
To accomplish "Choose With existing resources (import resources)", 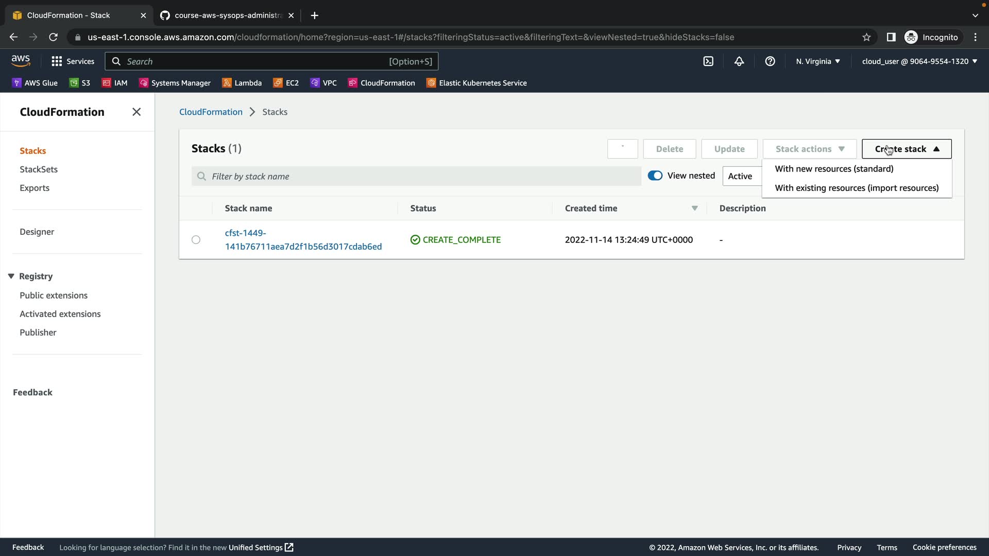I will point(857,188).
